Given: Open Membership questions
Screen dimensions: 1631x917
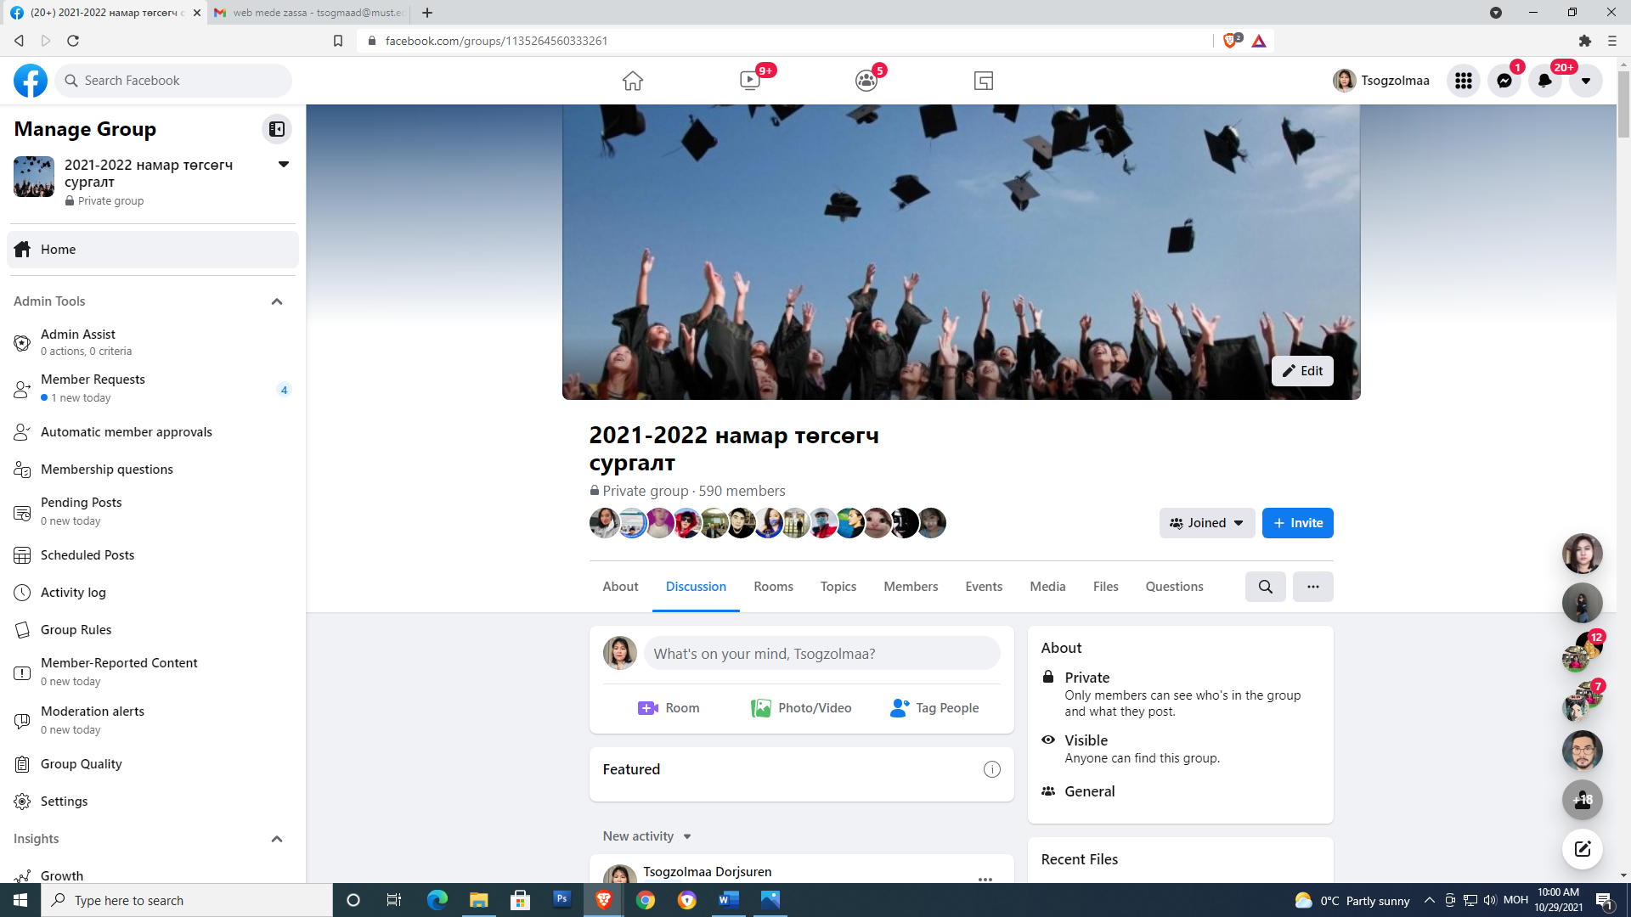Looking at the screenshot, I should click(153, 470).
